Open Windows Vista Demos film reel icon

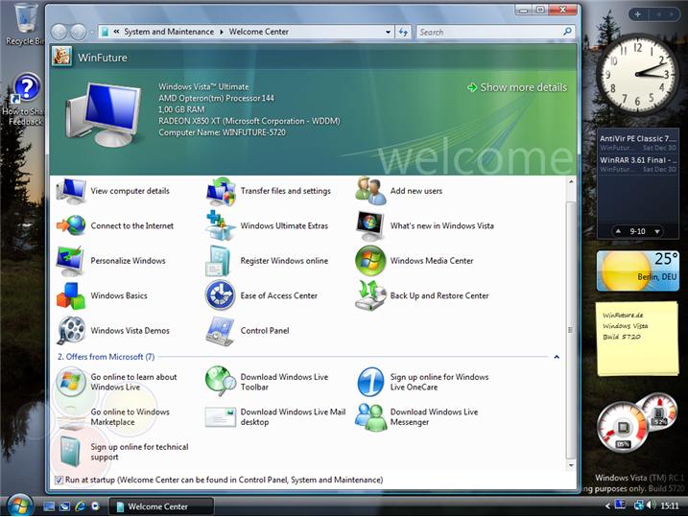coord(70,330)
